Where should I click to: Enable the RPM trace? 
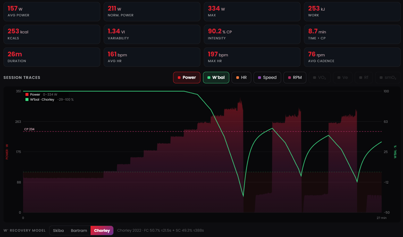[x=295, y=77]
